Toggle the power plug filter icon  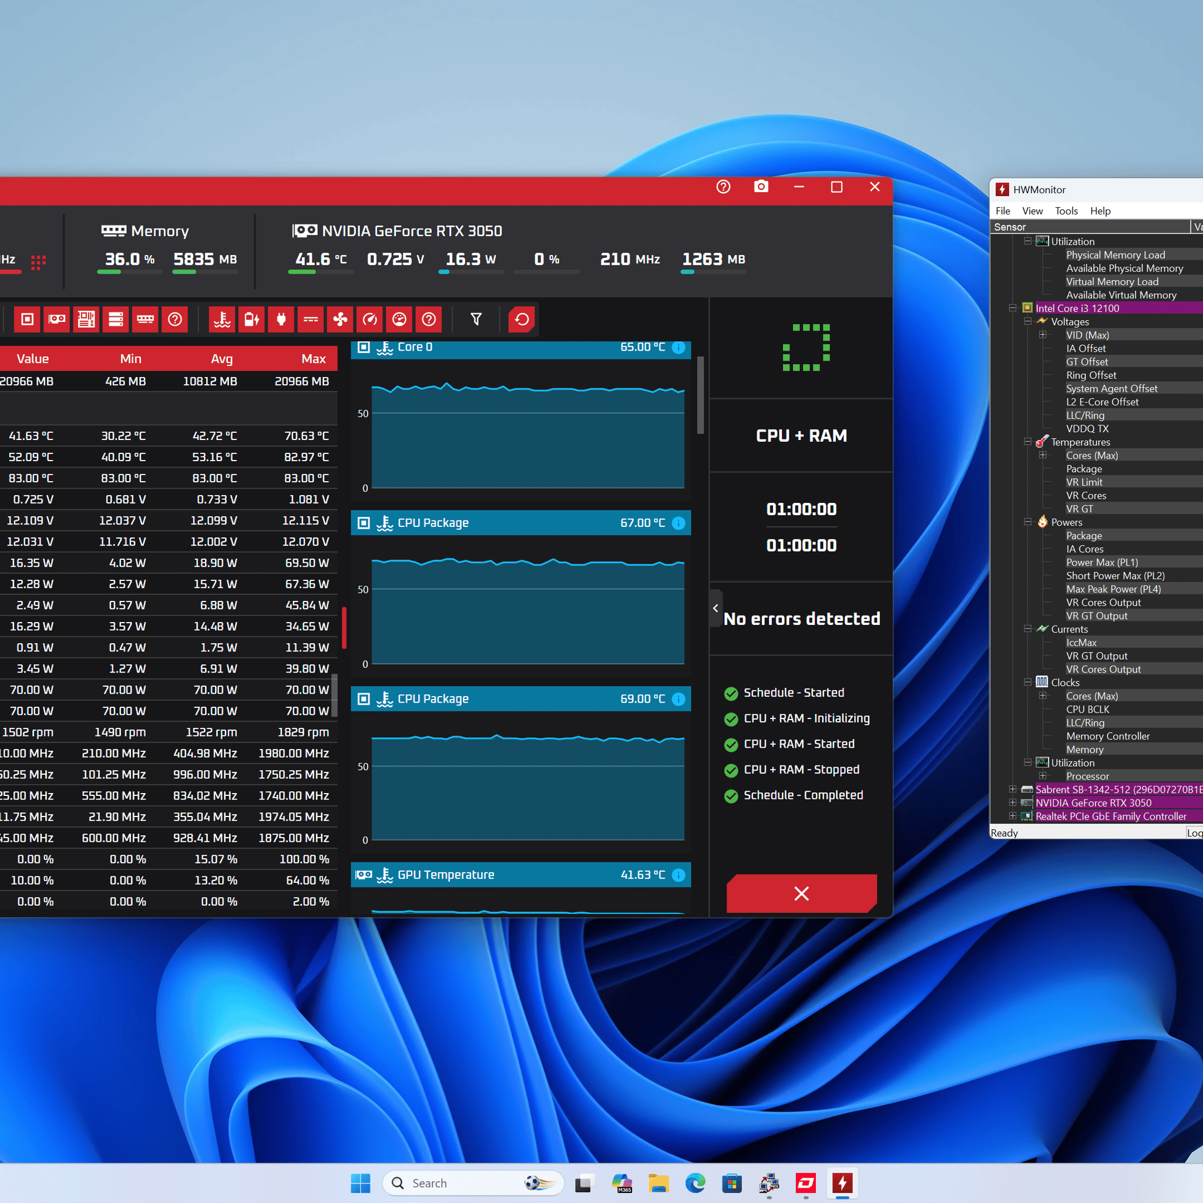point(281,320)
